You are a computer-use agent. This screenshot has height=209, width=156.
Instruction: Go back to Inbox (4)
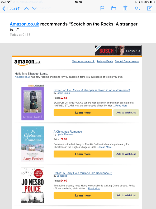(x=12, y=9)
